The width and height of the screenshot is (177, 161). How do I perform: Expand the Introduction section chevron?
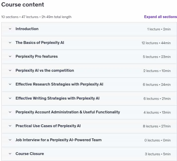[10, 29]
